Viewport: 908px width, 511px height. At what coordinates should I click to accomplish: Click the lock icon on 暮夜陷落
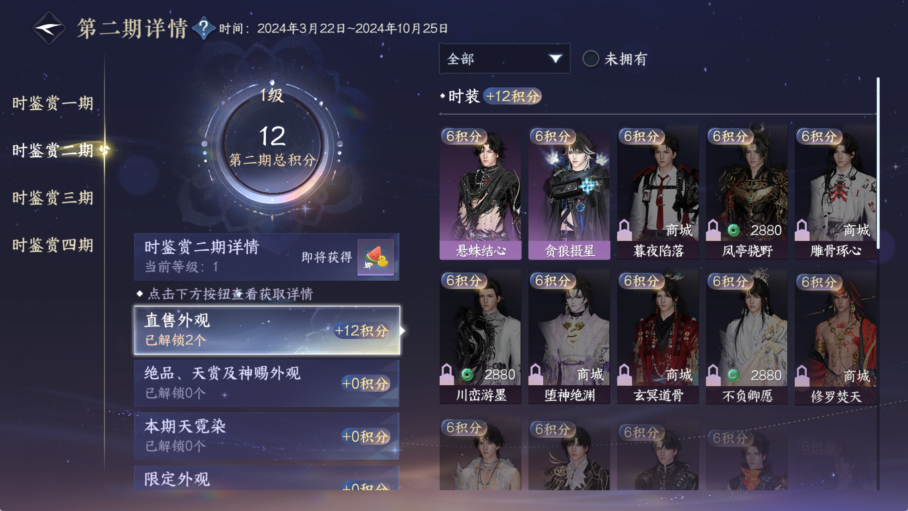click(x=625, y=230)
